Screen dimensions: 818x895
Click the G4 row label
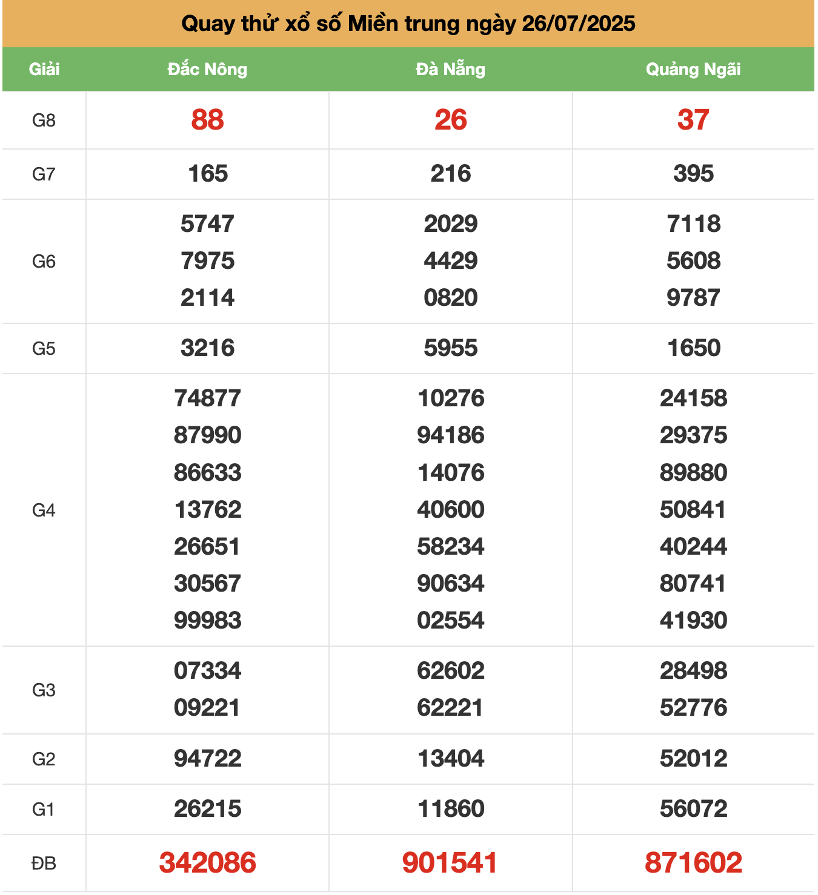(x=44, y=510)
